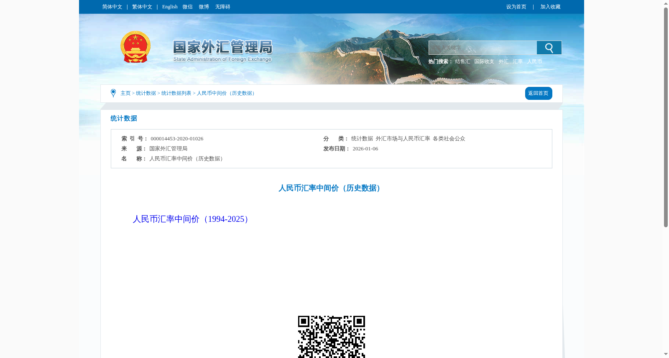This screenshot has height=358, width=669.
Task: Click source value 国家外汇管理局
Action: coord(168,149)
